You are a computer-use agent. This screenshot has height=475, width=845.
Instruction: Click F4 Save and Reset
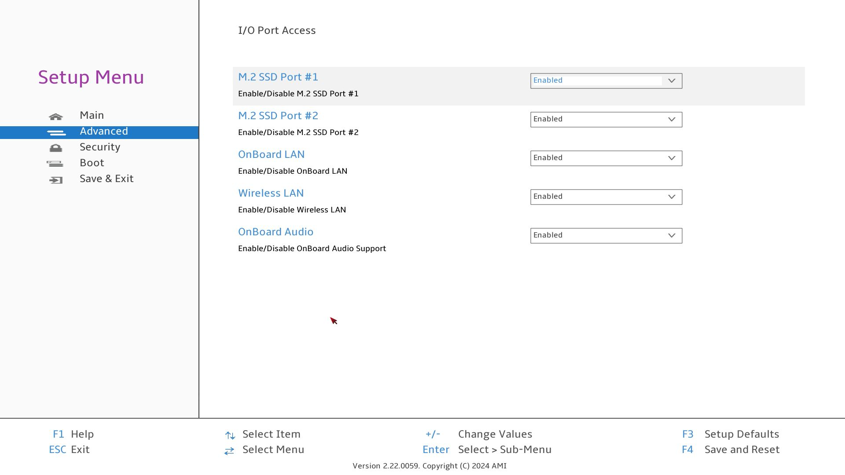(742, 449)
